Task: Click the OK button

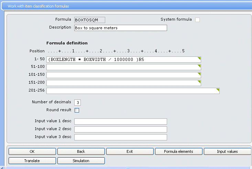Action: (32, 151)
